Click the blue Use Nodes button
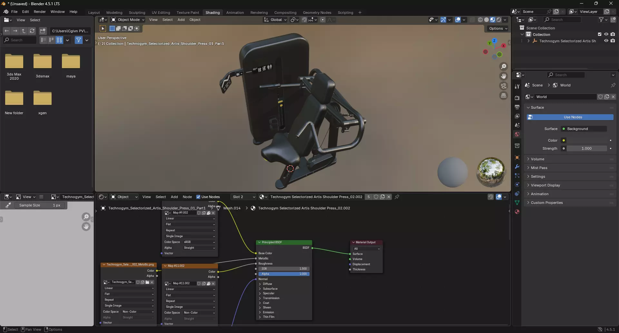This screenshot has height=333, width=619. (570, 117)
